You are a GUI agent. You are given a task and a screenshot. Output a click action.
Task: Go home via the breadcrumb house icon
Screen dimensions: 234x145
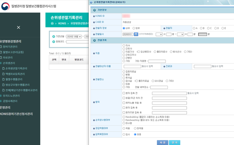52,23
